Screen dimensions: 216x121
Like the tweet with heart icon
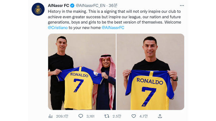[x=134, y=116]
